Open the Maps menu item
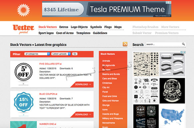Viewport: 194px width, 128px height. point(118,27)
